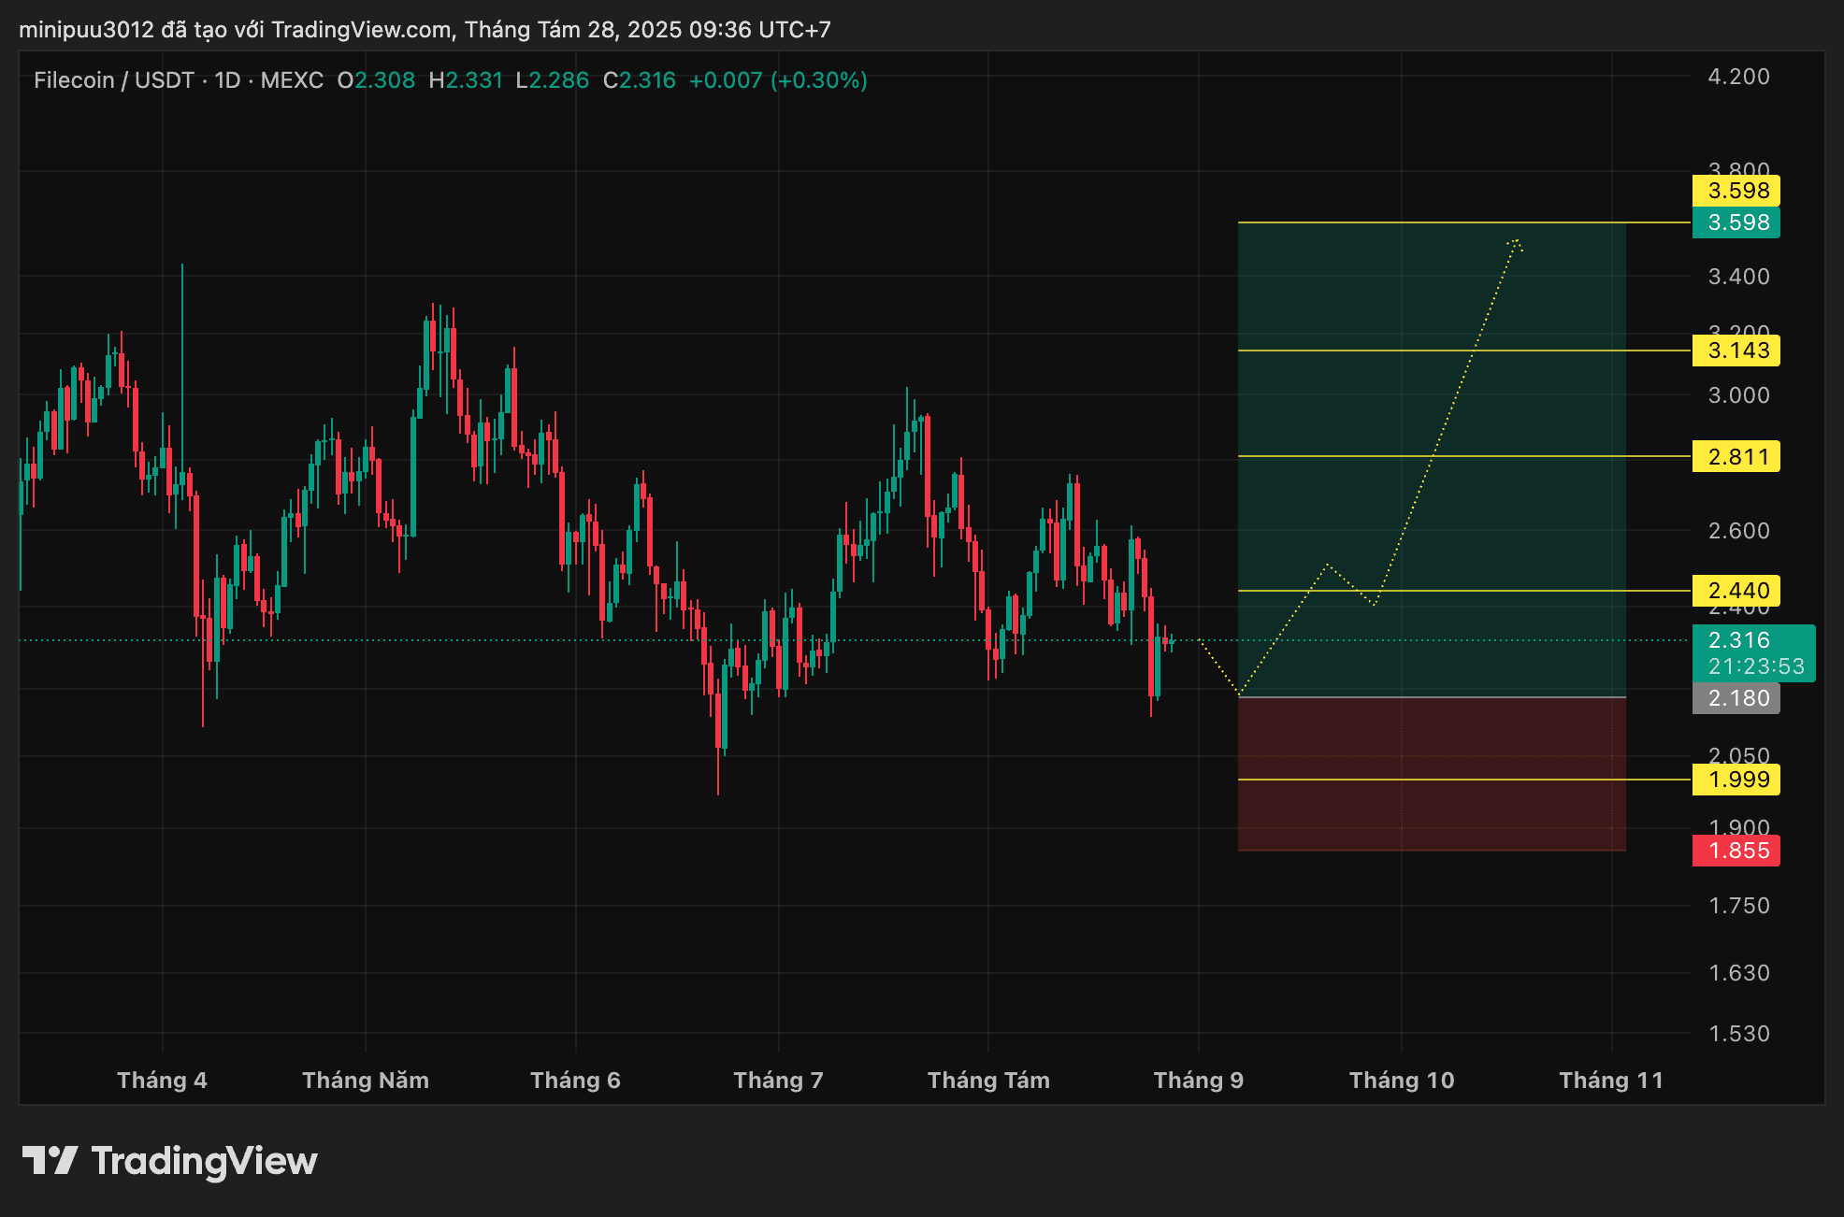Click the TradingView logo icon
Image resolution: width=1844 pixels, height=1217 pixels.
point(49,1160)
